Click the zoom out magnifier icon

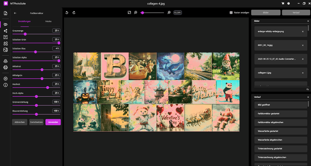click(136, 13)
